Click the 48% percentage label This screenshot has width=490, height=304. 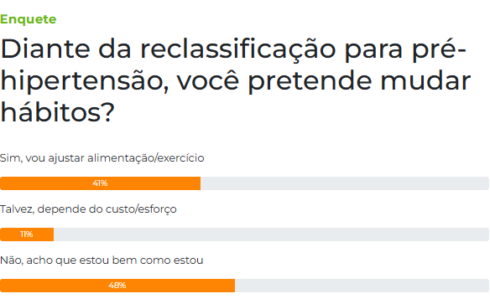[x=117, y=286]
